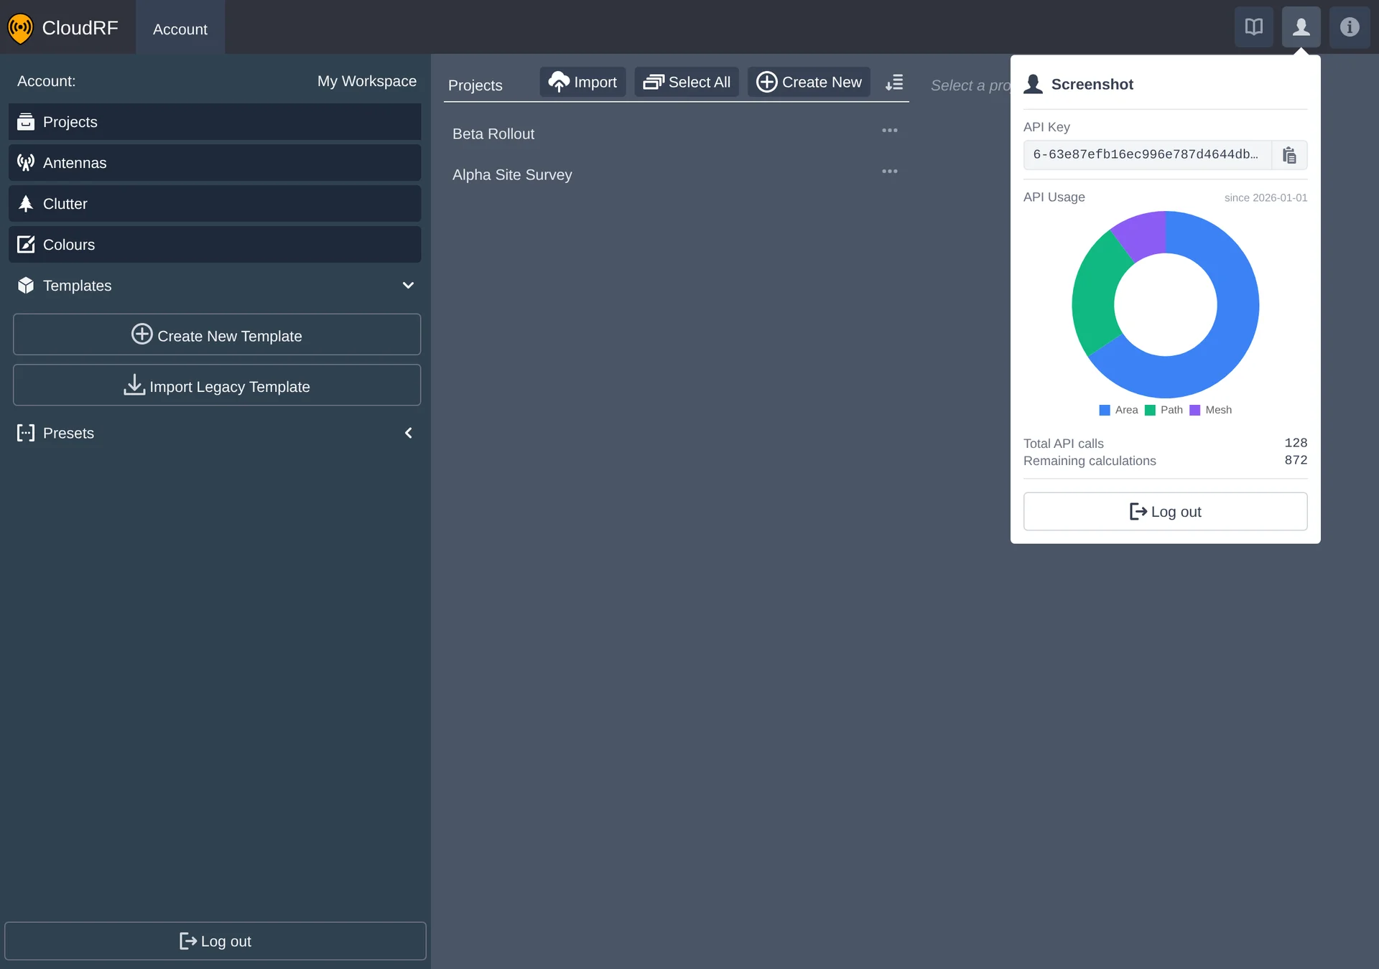Click the Total API calls value 128

coord(1296,443)
